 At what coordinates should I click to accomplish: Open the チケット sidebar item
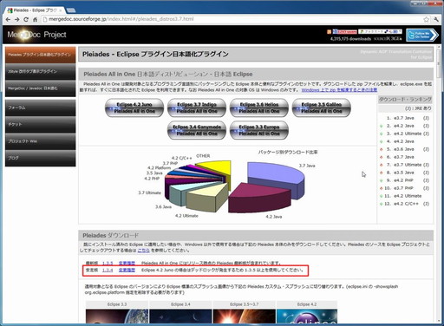[40, 124]
